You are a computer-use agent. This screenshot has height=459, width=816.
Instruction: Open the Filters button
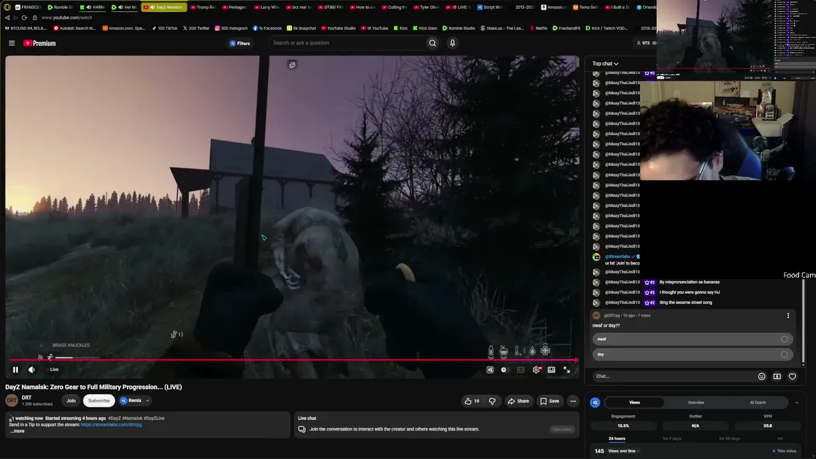240,43
